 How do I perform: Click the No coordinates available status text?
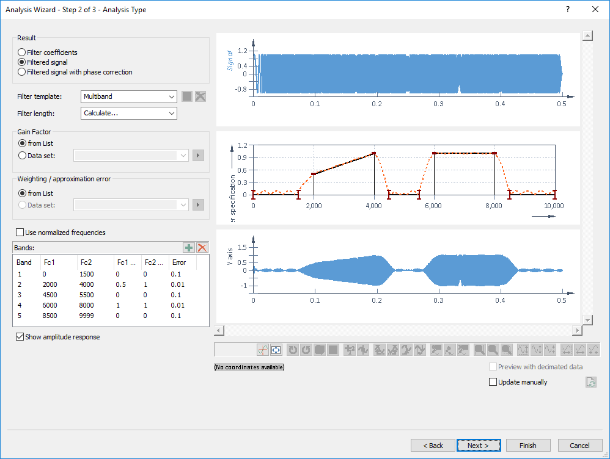(x=249, y=367)
